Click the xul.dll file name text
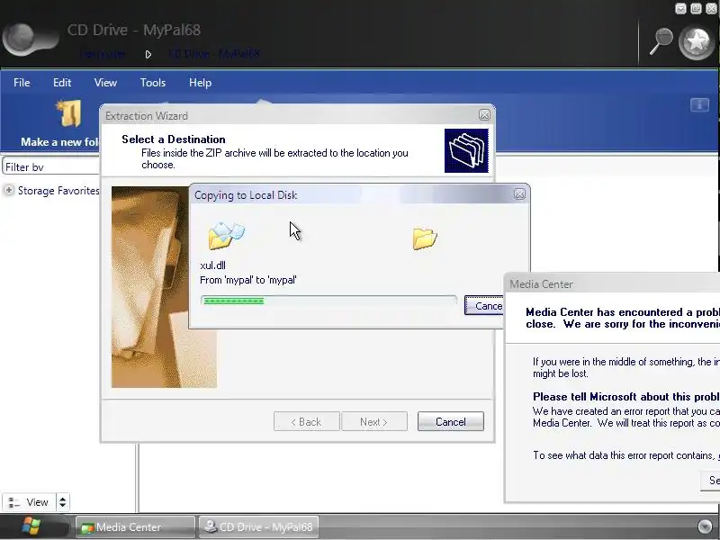This screenshot has width=720, height=540. [212, 265]
